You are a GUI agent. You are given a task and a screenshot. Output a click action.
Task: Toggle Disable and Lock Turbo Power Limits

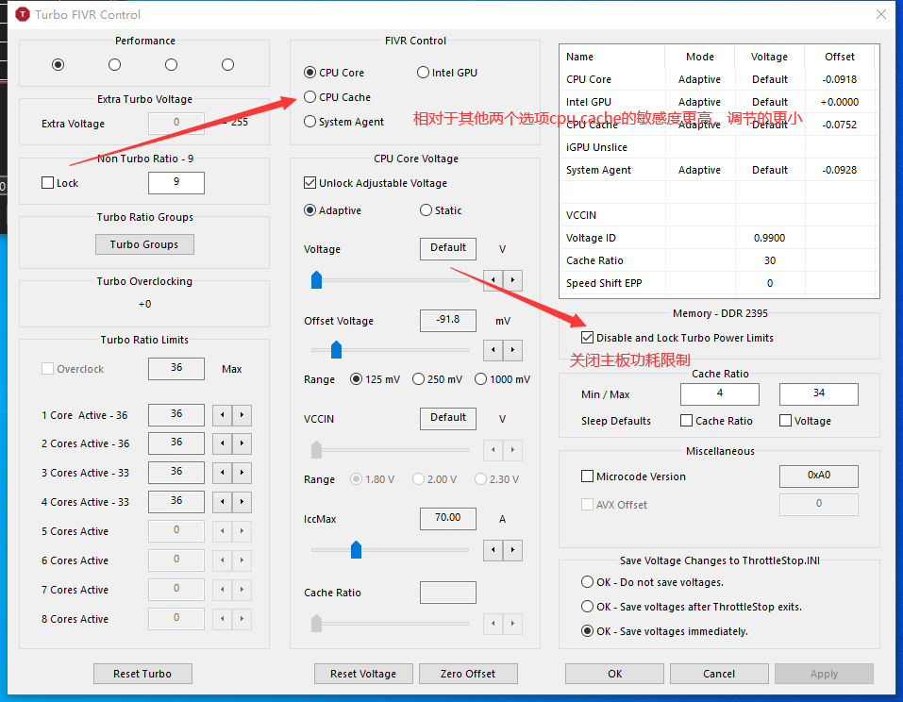click(677, 338)
